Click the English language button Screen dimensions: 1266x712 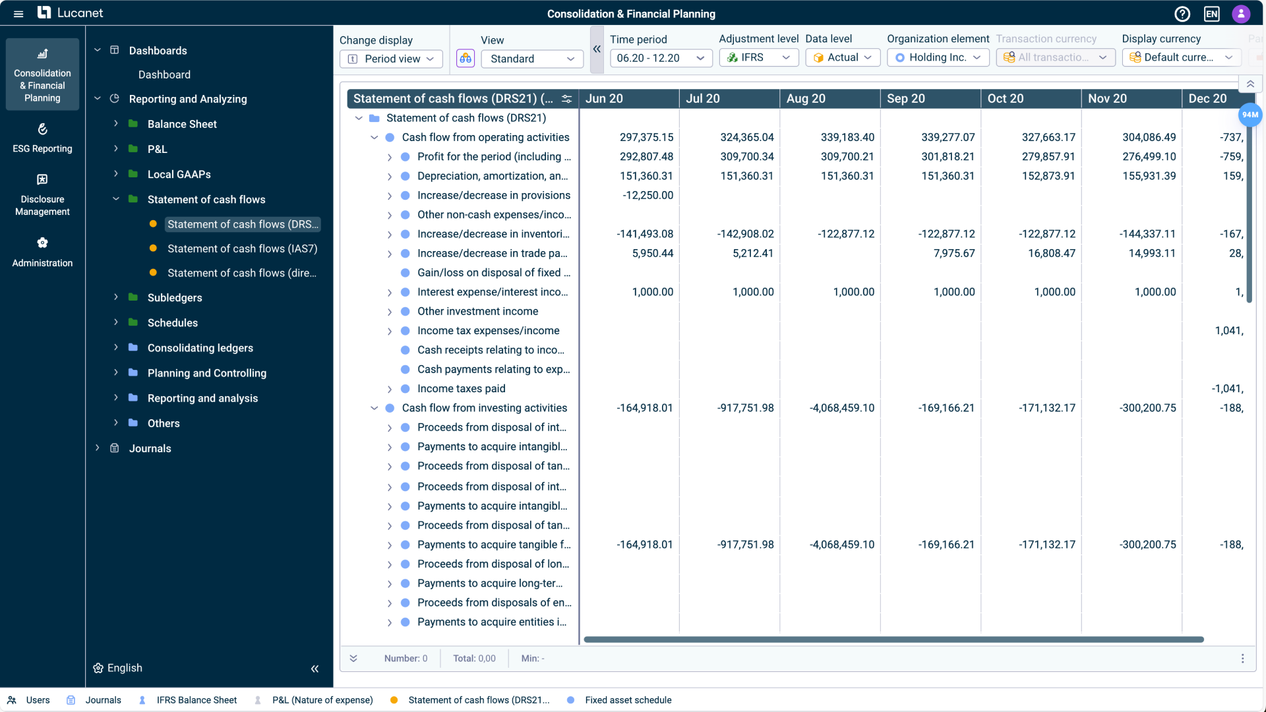point(118,668)
